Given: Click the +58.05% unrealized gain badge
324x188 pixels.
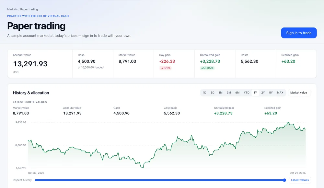Looking at the screenshot, I should click(207, 68).
